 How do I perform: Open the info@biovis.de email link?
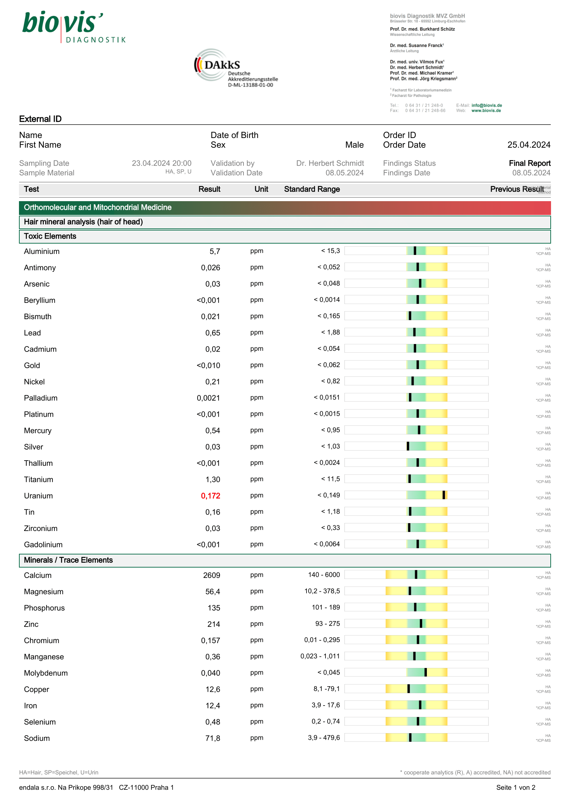[487, 106]
